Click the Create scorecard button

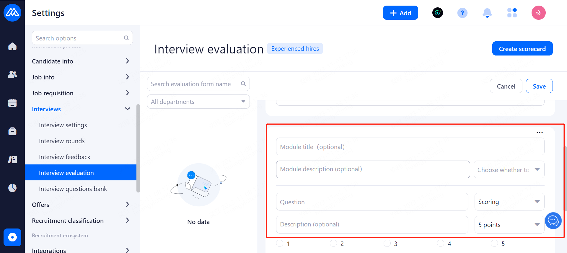click(522, 49)
